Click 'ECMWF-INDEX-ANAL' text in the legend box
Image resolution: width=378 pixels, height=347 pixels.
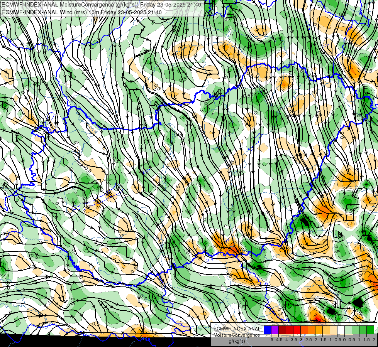click(x=237, y=329)
